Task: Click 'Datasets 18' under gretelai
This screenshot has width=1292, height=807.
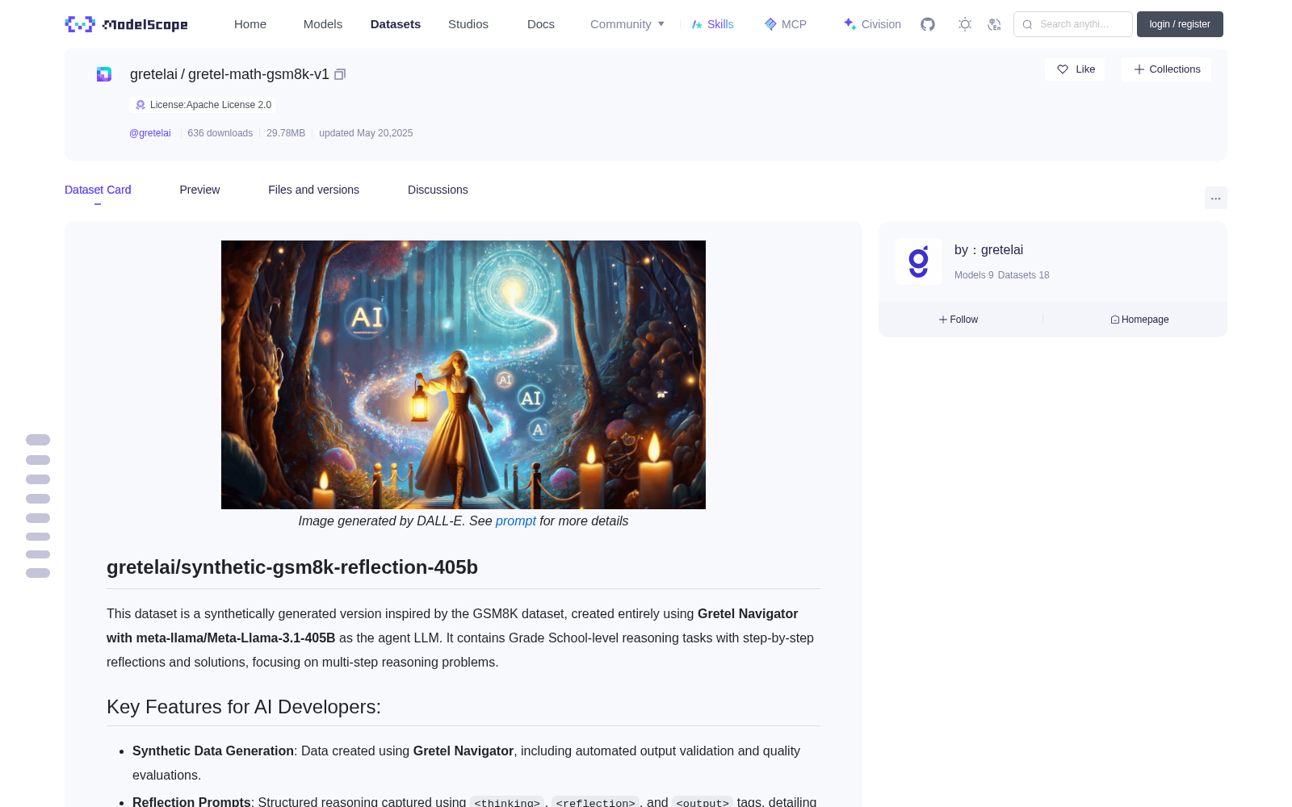Action: pos(1024,275)
